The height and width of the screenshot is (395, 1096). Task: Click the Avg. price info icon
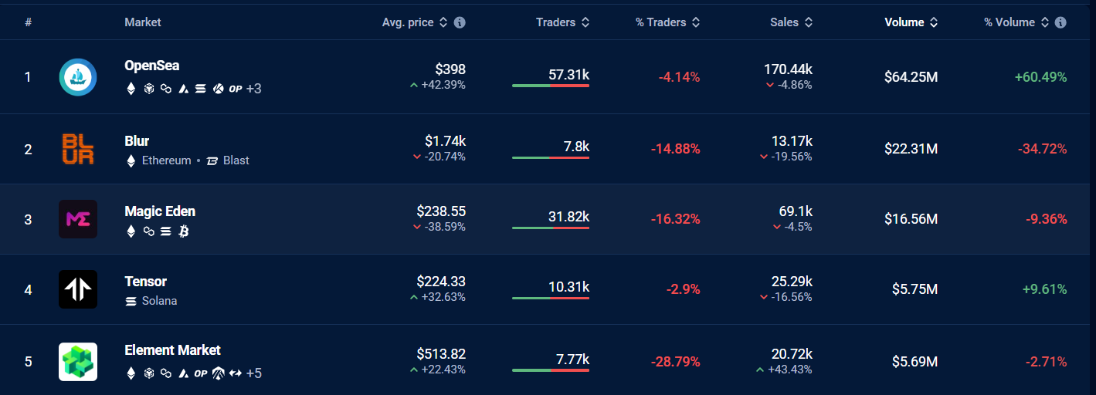(460, 22)
